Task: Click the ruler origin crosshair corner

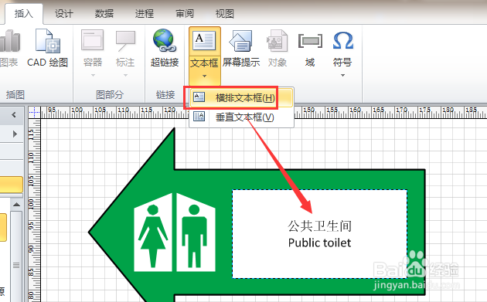Action: [34, 112]
